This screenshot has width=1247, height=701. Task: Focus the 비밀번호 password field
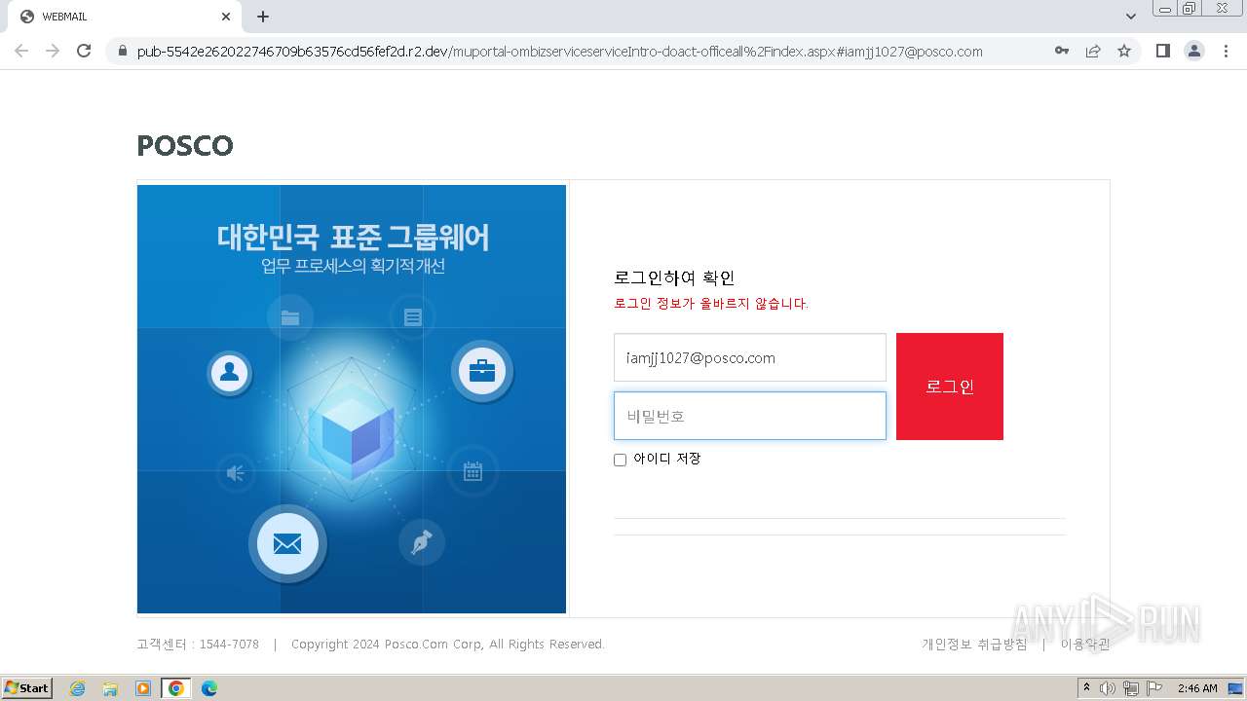tap(750, 416)
